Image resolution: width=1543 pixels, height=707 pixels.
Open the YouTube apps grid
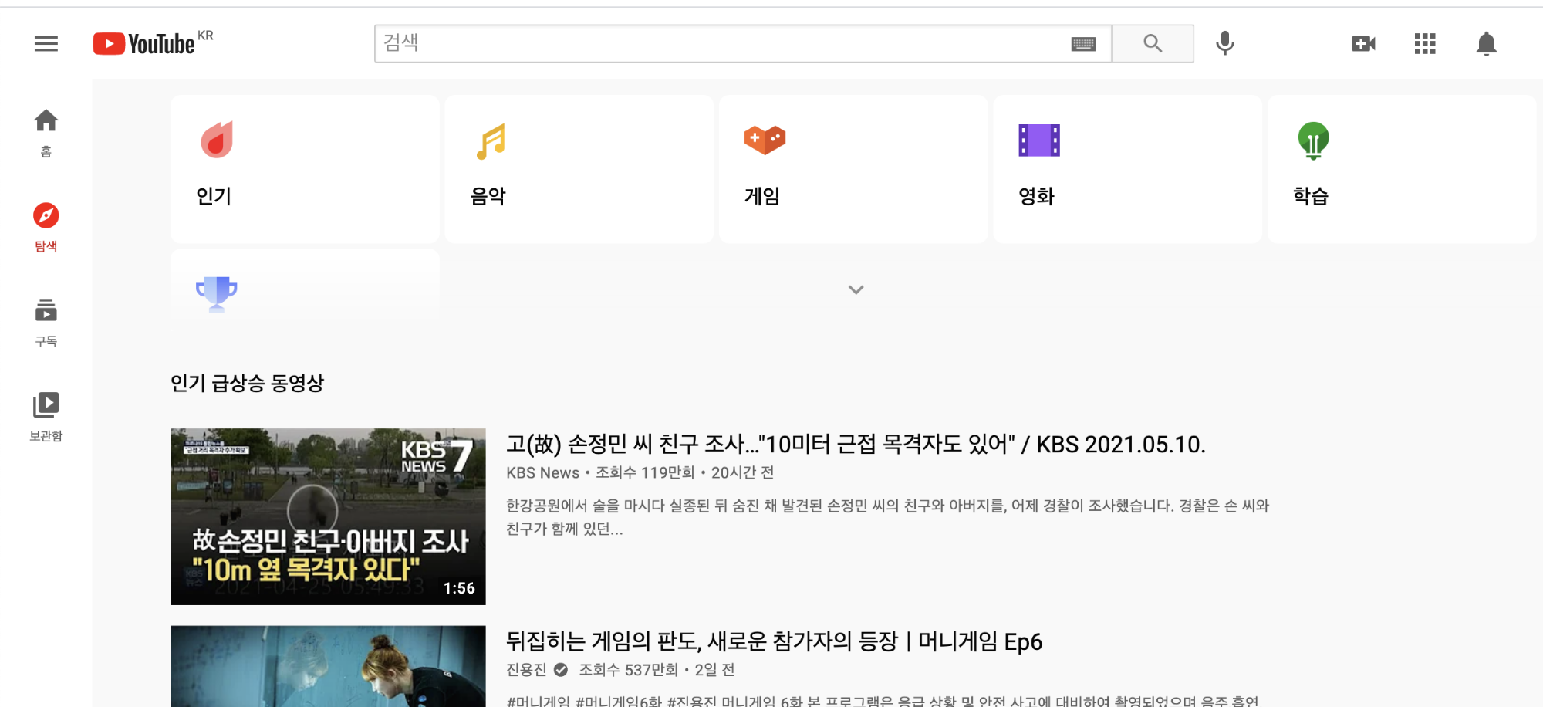1425,44
